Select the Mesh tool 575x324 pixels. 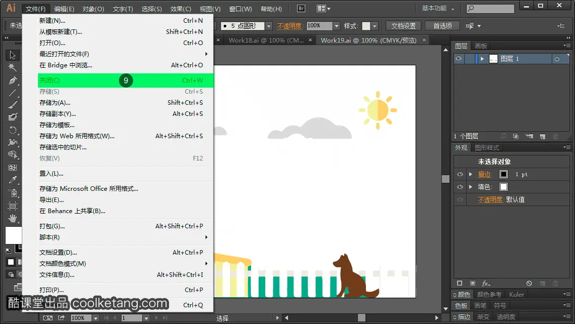(13, 168)
